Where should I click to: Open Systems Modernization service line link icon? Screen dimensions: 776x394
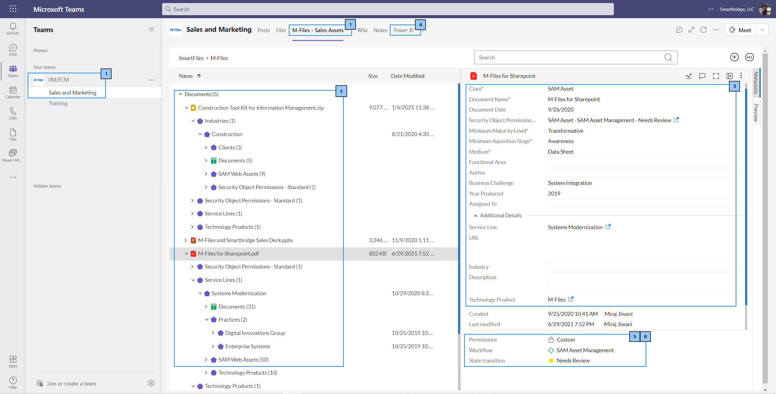[608, 227]
